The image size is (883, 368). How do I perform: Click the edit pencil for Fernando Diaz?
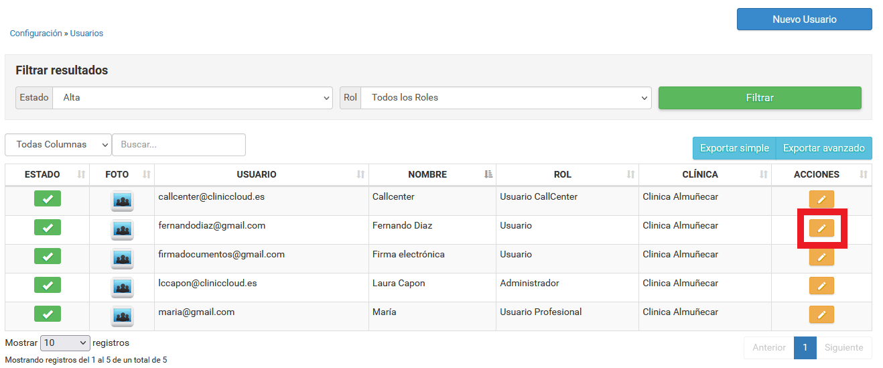click(x=821, y=228)
